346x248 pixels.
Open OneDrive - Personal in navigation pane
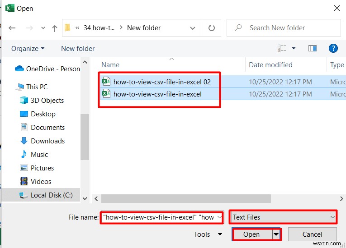(53, 69)
